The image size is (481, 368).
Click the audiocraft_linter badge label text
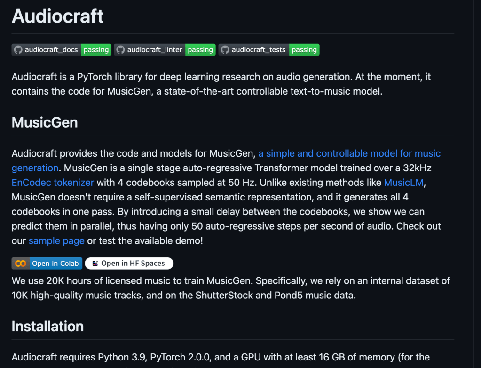(x=155, y=50)
